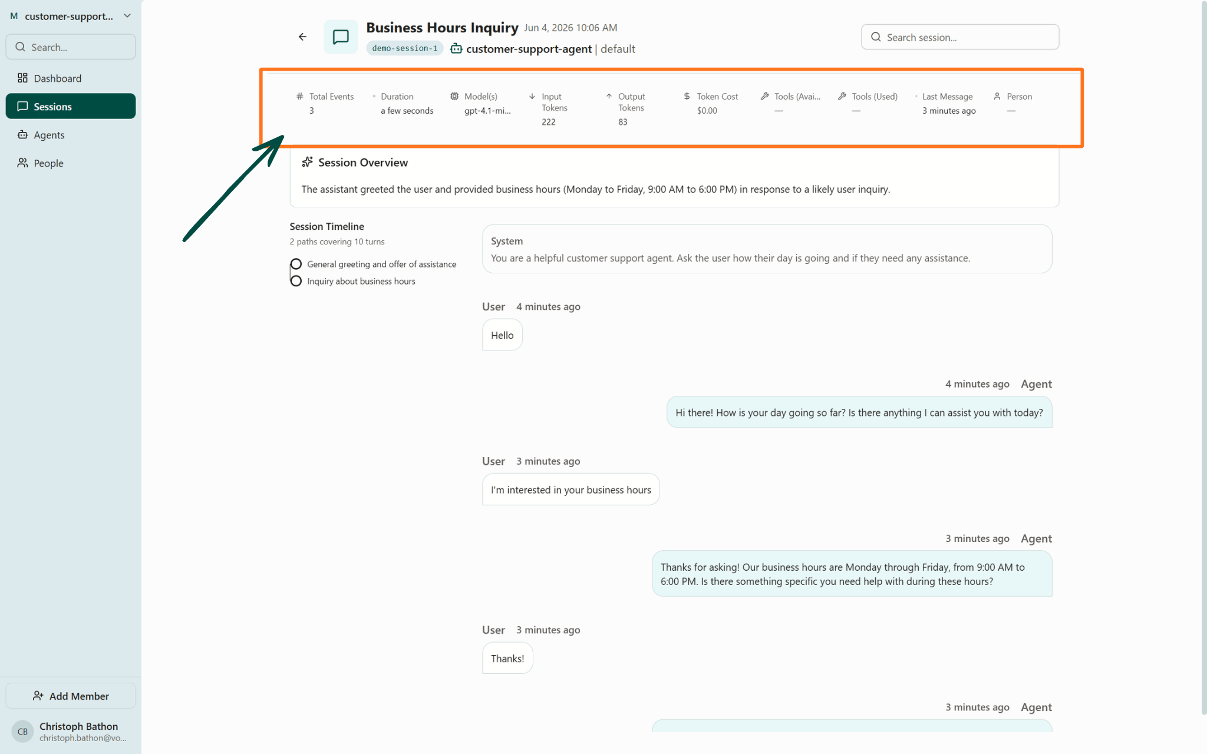The height and width of the screenshot is (754, 1207).
Task: Click the CB user avatar
Action: (x=22, y=731)
